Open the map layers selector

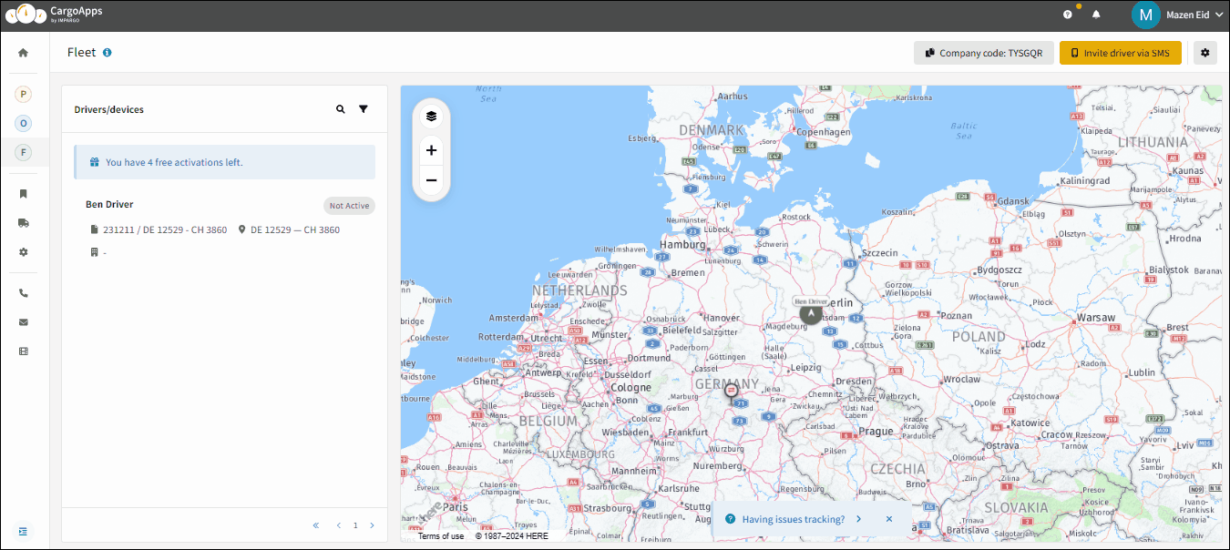(x=431, y=117)
